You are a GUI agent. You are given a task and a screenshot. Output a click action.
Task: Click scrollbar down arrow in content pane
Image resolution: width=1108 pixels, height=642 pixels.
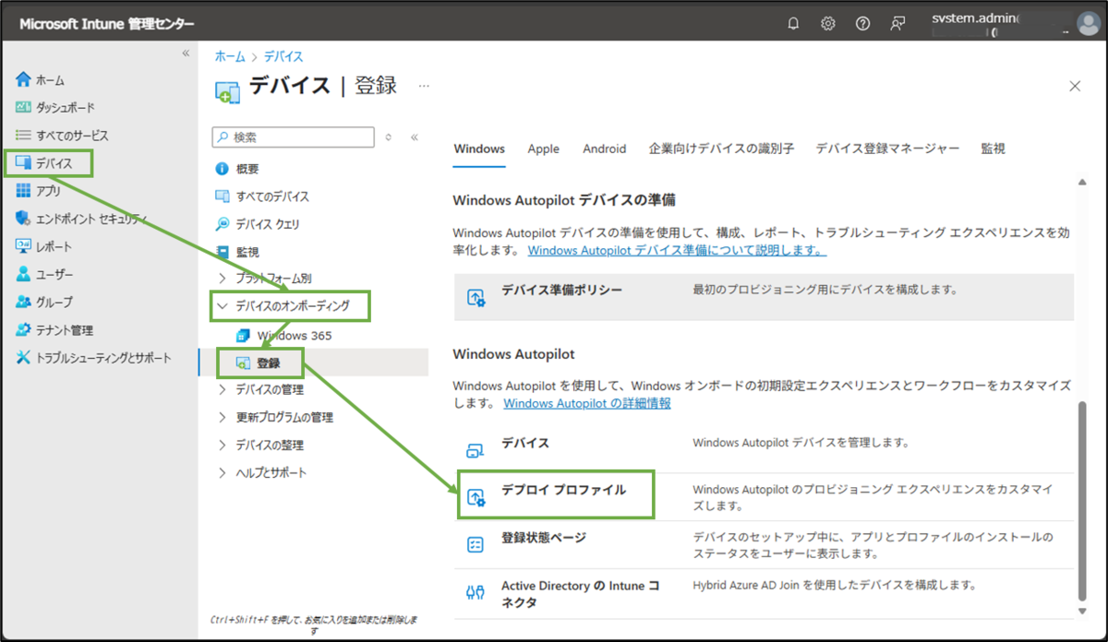pyautogui.click(x=1083, y=611)
